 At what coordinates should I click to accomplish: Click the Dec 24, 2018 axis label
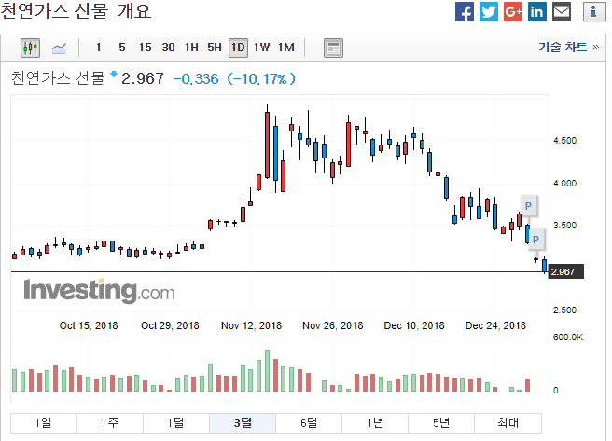[495, 325]
